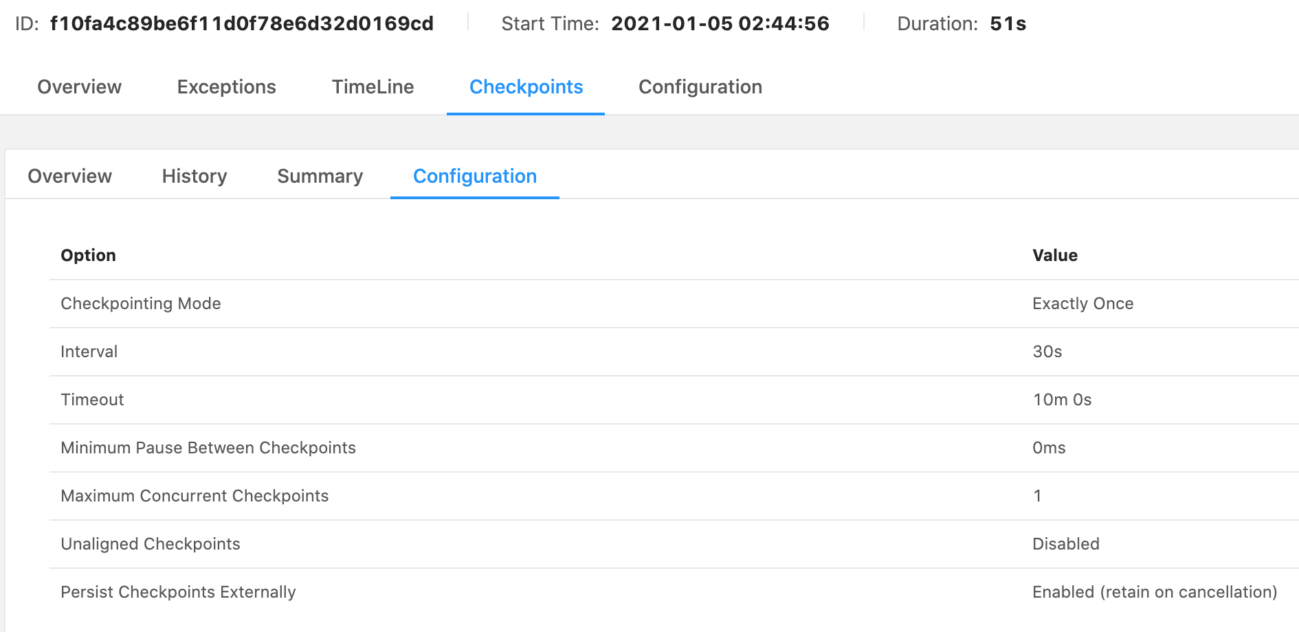The image size is (1299, 632).
Task: Open the Overview sub-tab beside History
Action: 69,177
